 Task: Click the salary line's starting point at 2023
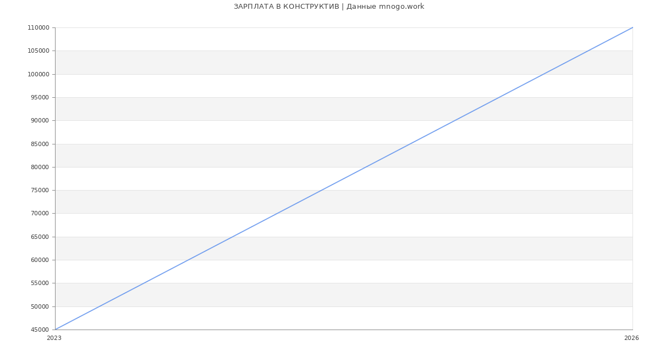[55, 330]
